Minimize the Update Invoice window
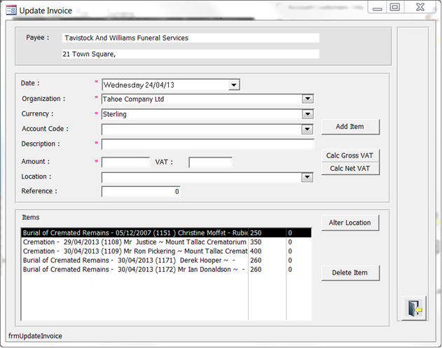This screenshot has height=348, width=442. [377, 8]
